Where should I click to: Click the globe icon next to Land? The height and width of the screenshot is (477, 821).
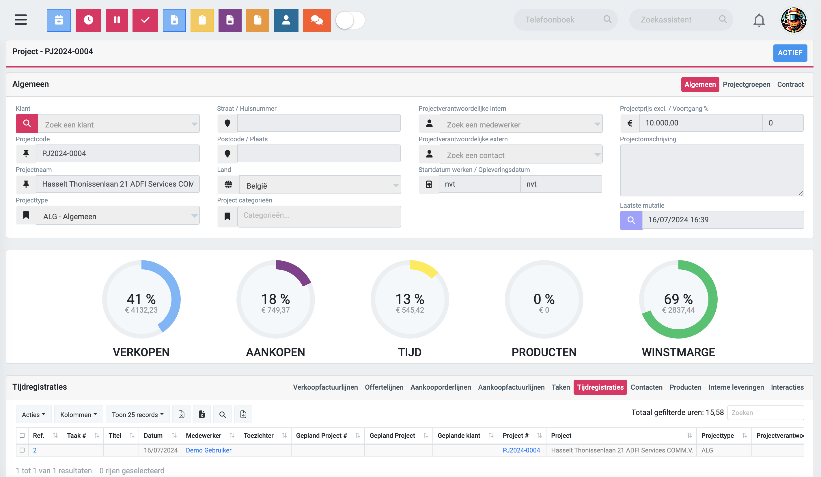point(228,184)
